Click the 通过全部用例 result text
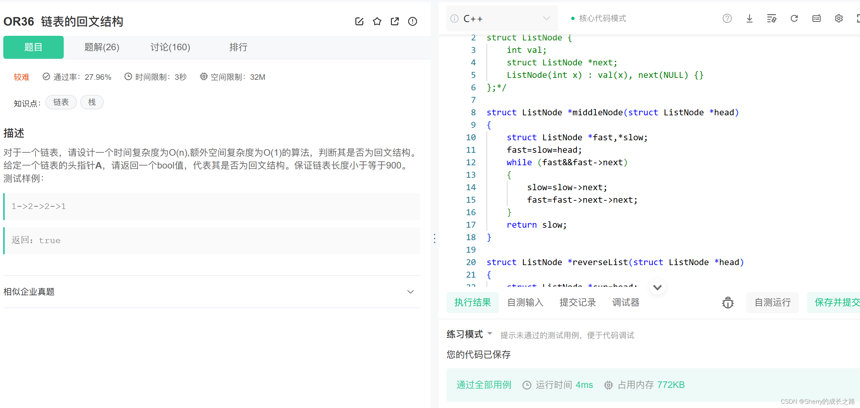Image resolution: width=860 pixels, height=408 pixels. pyautogui.click(x=484, y=385)
